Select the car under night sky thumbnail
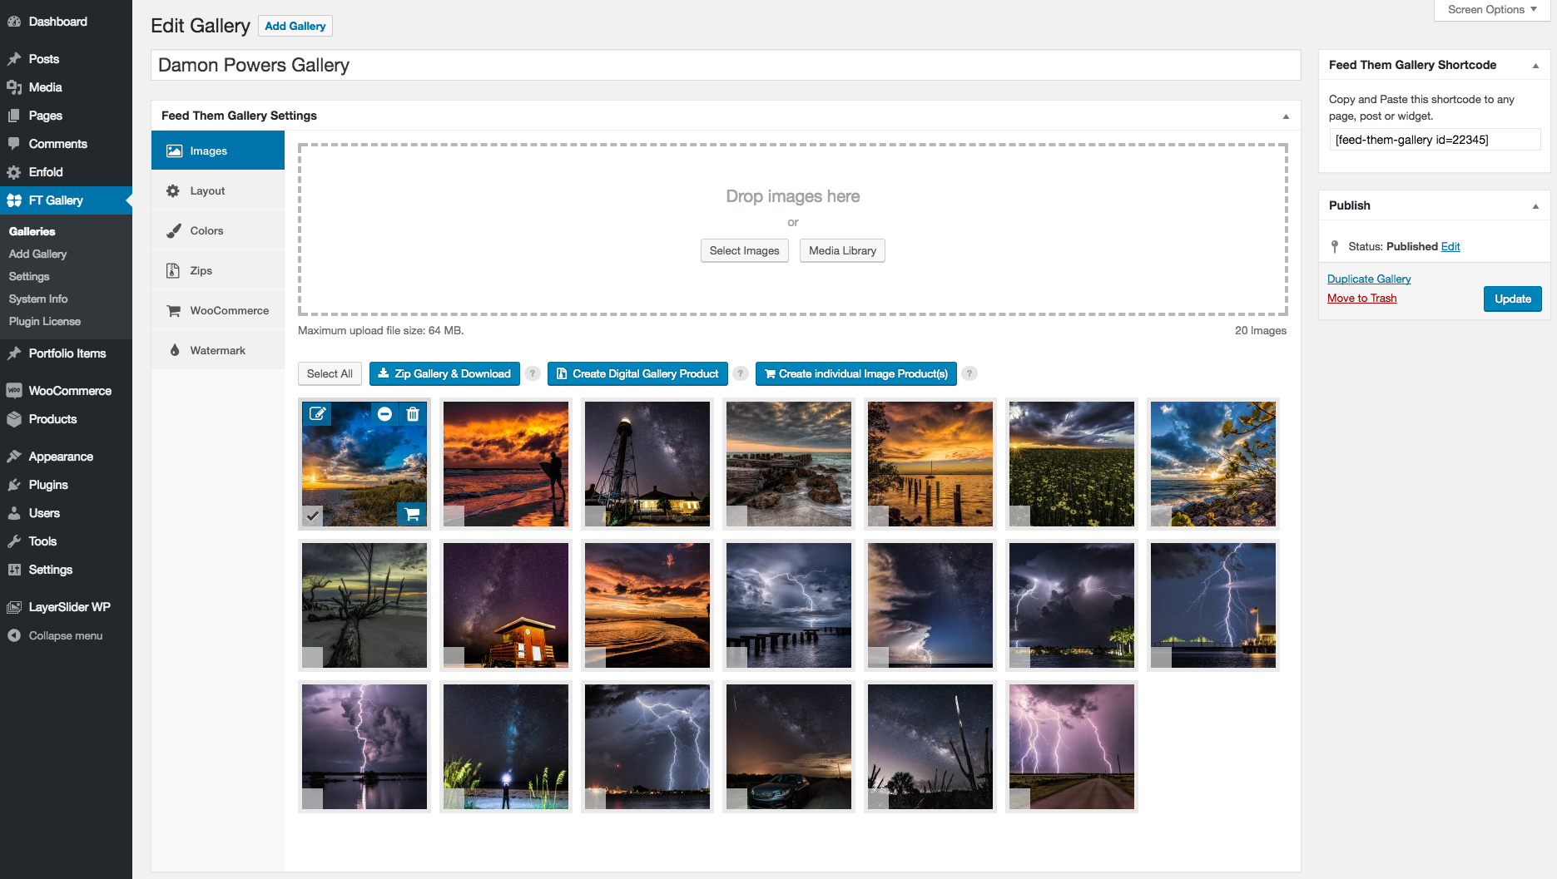Viewport: 1557px width, 879px height. 789,747
